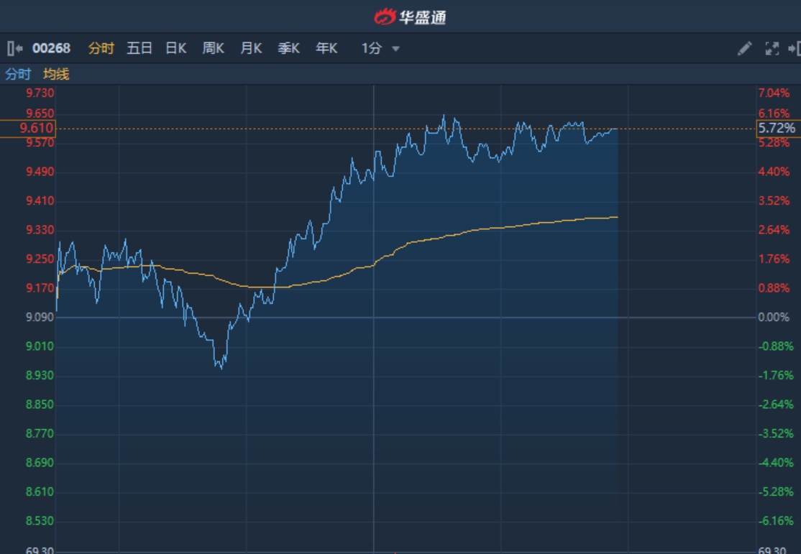Click the 9.610 current price label
The width and height of the screenshot is (801, 554).
pyautogui.click(x=36, y=128)
